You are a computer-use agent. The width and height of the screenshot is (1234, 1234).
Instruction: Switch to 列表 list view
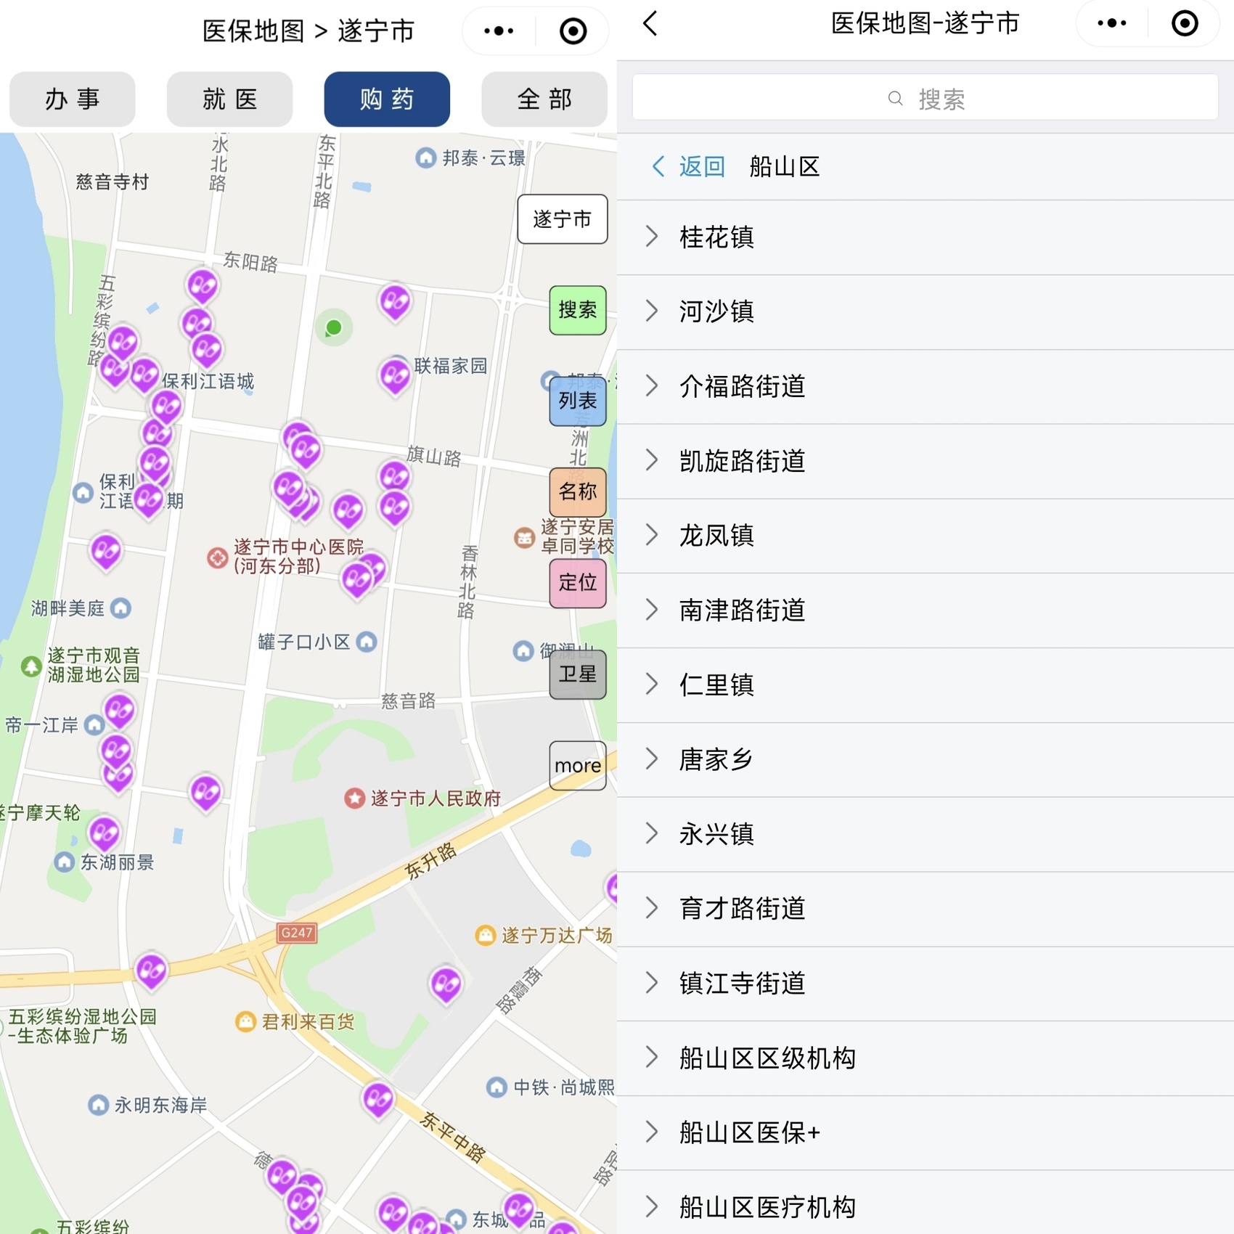pos(577,401)
